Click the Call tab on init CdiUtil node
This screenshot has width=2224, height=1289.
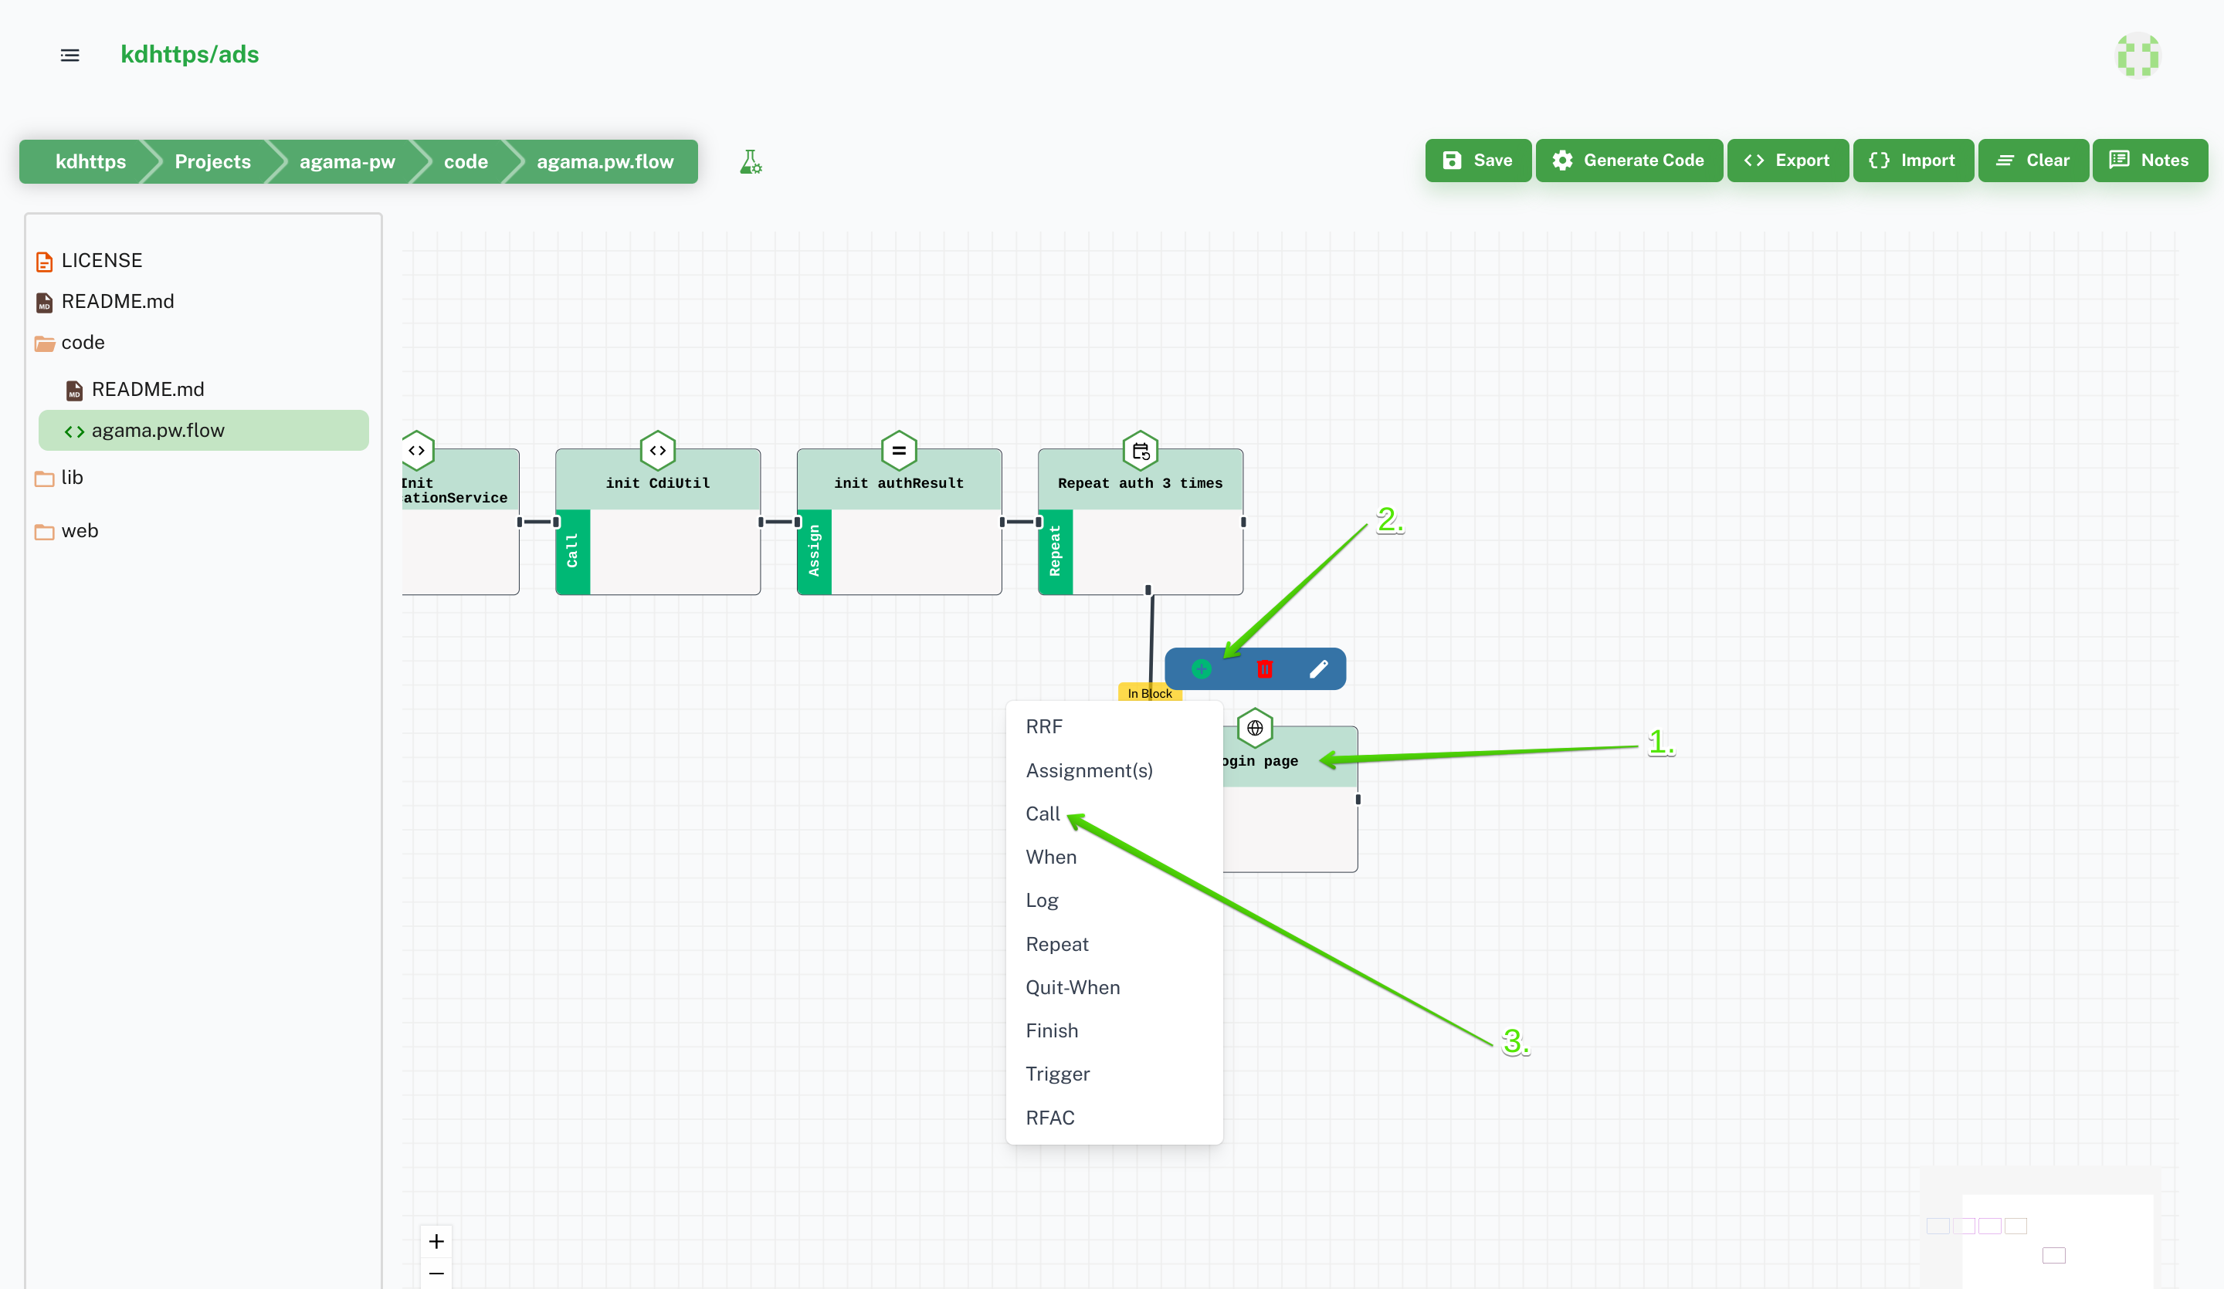pos(573,551)
